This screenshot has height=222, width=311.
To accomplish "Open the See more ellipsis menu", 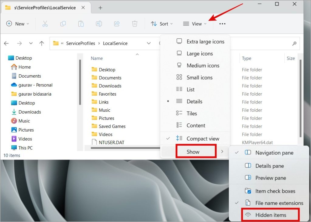I will click(222, 24).
